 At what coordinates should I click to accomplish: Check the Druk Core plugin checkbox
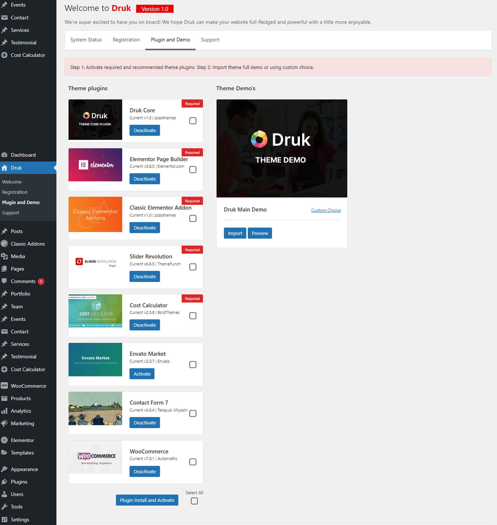click(x=193, y=121)
